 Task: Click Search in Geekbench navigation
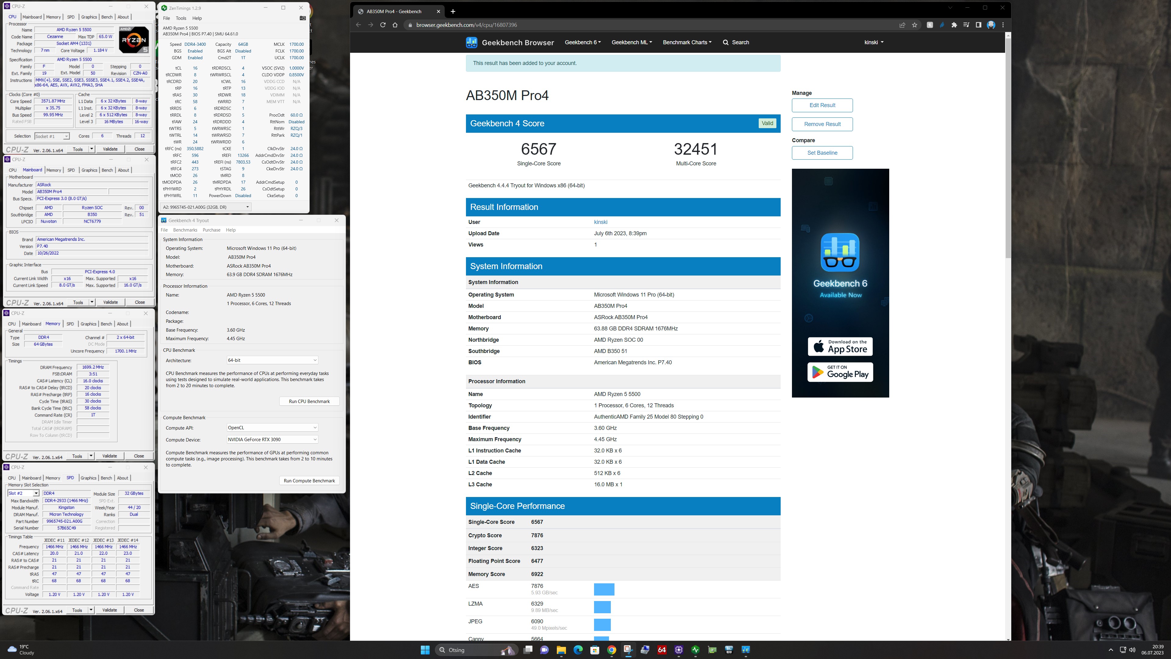[x=736, y=42]
